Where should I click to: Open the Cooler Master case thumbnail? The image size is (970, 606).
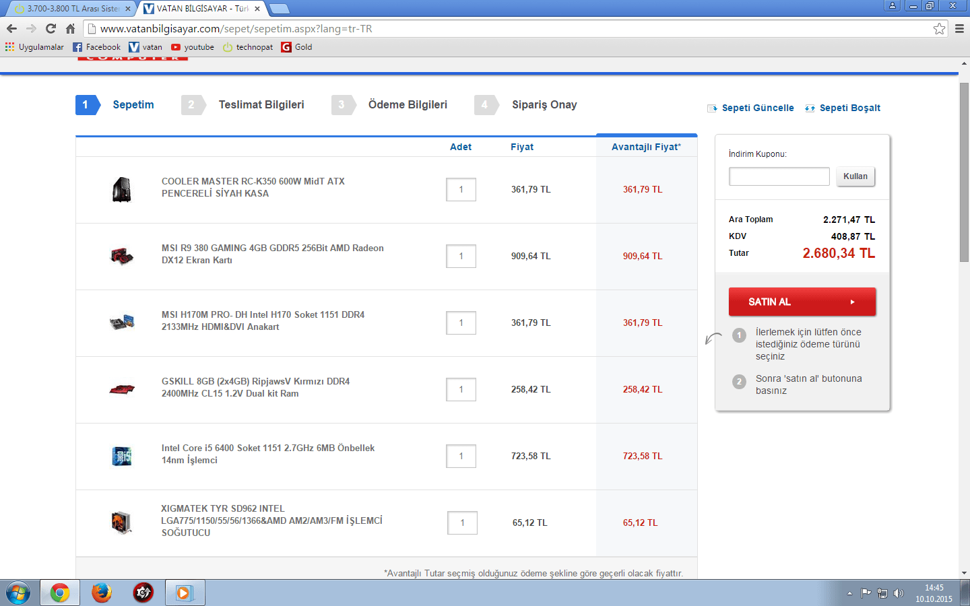coord(122,190)
